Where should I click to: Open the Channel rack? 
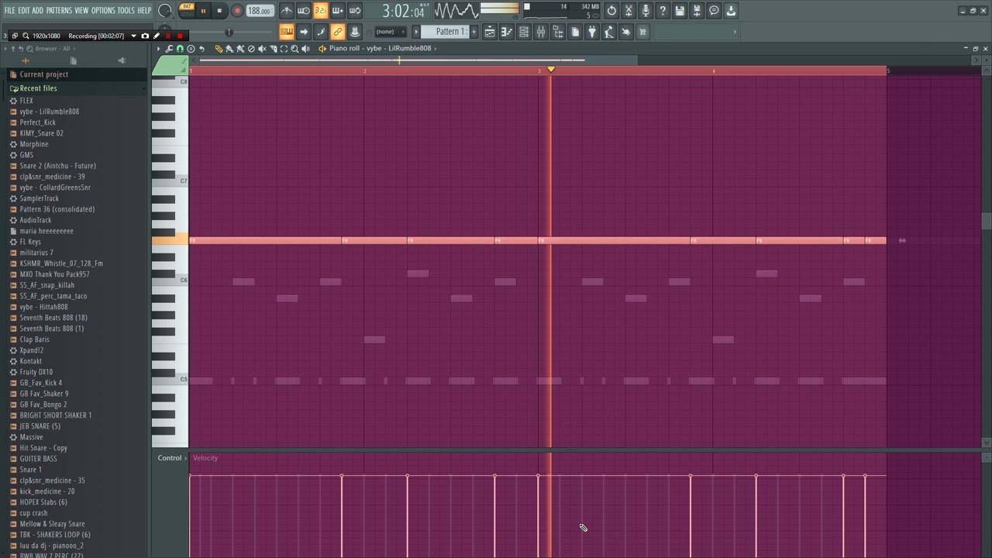click(x=523, y=32)
